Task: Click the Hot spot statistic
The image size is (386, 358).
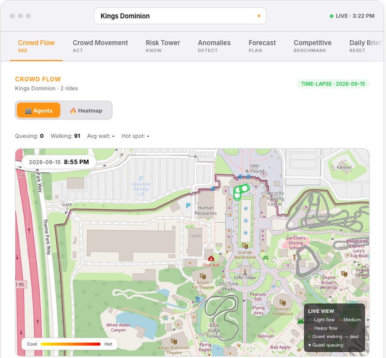Action: [136, 136]
